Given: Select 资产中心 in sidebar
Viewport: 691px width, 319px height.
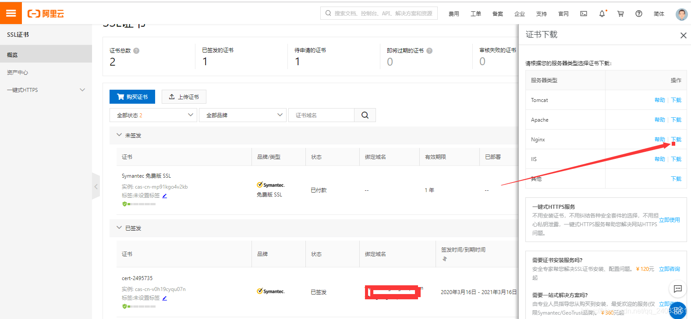Looking at the screenshot, I should point(46,72).
